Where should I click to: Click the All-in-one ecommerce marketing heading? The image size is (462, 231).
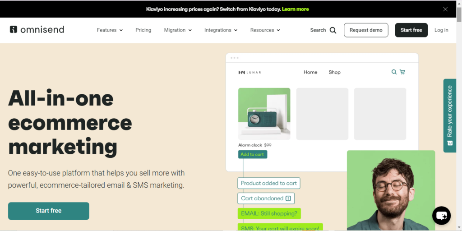click(70, 122)
